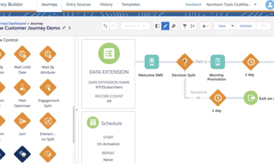Click the NTOSubscribers data extension name

[109, 87]
